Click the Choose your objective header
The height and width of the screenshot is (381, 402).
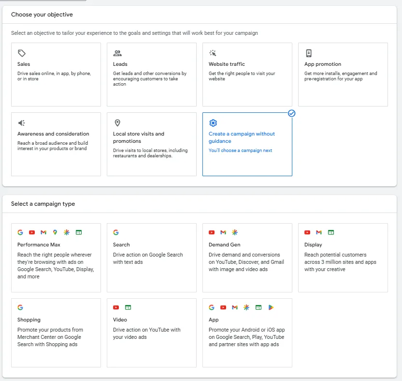(42, 15)
